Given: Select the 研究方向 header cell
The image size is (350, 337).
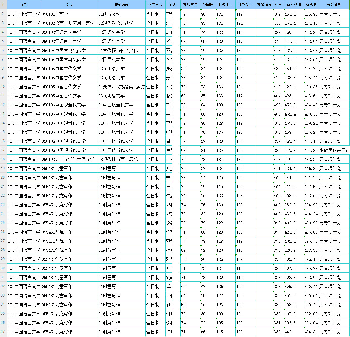Looking at the screenshot, I should pos(122,5).
